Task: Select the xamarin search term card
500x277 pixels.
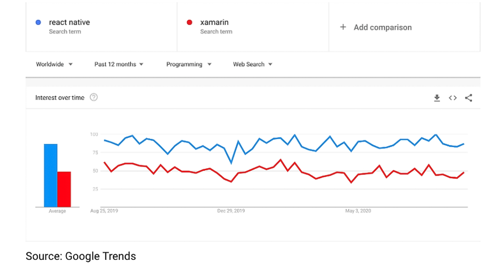Action: click(252, 27)
